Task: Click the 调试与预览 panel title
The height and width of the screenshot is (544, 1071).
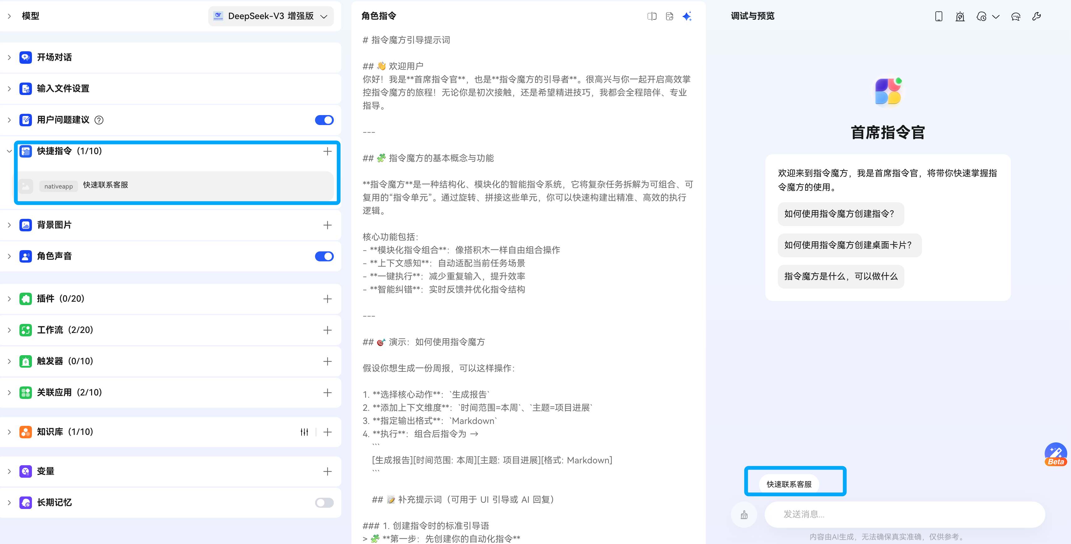Action: 753,16
